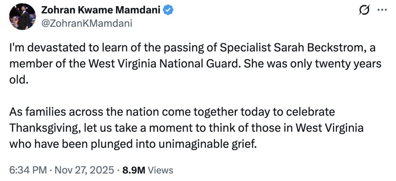Click the blue verified checkmark badge
This screenshot has width=396, height=181.
(x=167, y=11)
